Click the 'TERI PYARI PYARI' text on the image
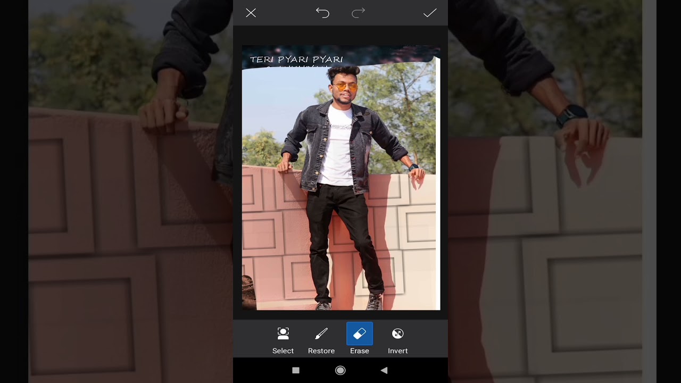 point(296,60)
